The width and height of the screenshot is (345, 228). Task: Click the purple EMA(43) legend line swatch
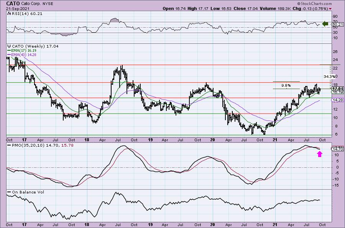9,55
